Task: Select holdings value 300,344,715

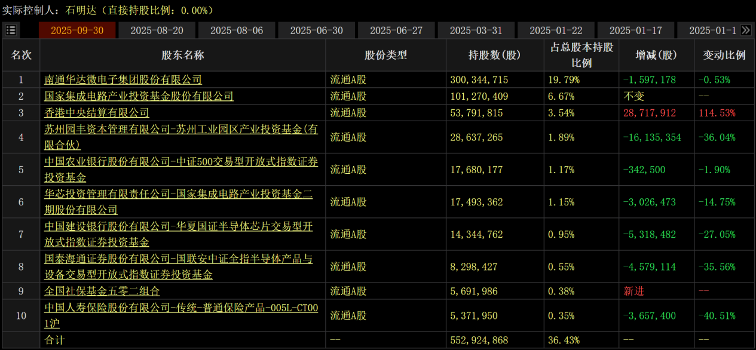Action: click(x=479, y=79)
